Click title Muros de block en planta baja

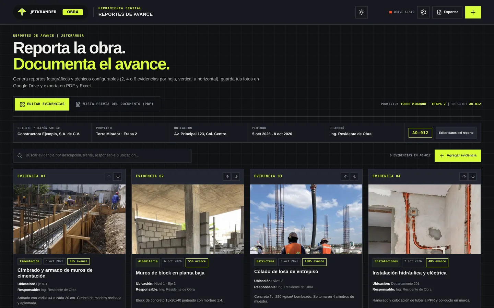pyautogui.click(x=170, y=273)
